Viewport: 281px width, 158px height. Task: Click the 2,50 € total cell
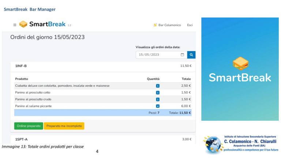186,86
